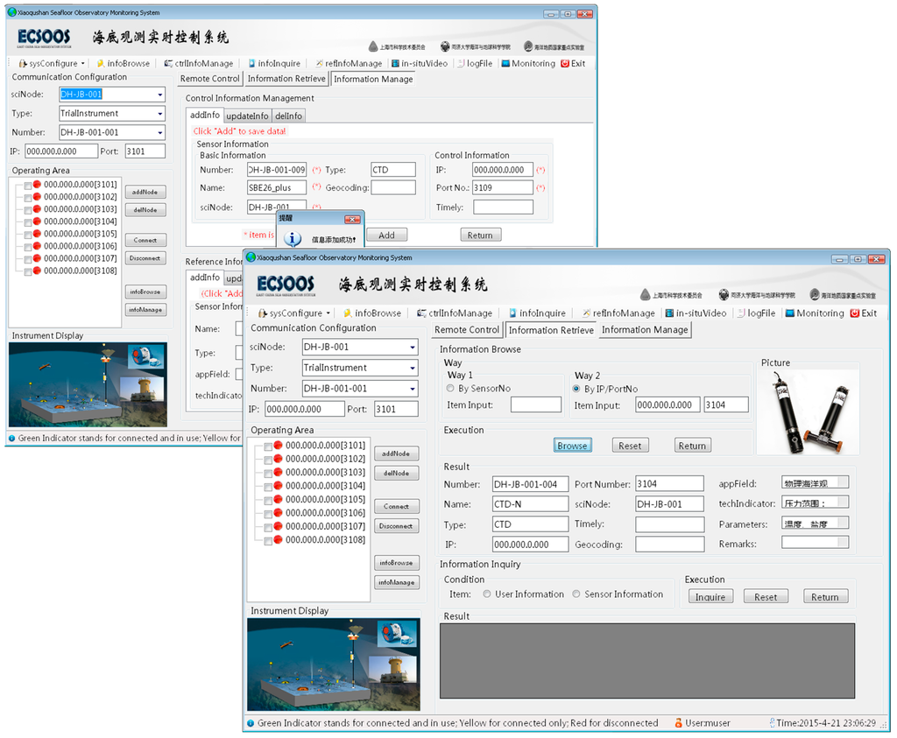Open the delInfo tab under Control Information Management

288,116
